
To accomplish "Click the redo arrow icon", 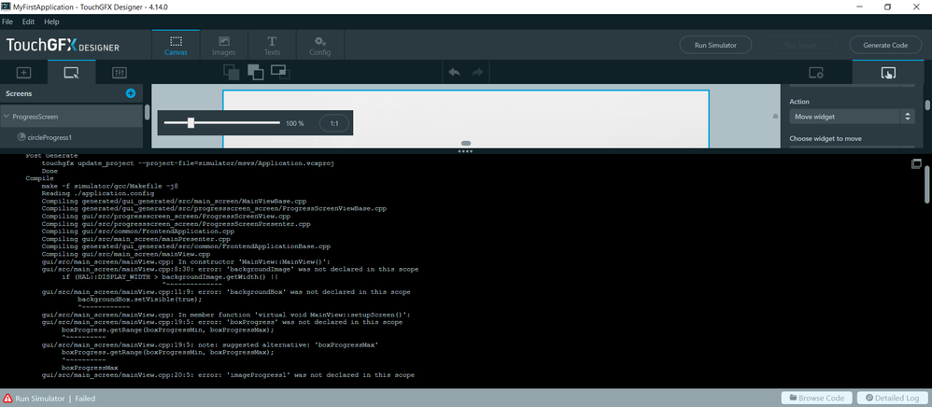I will point(477,73).
